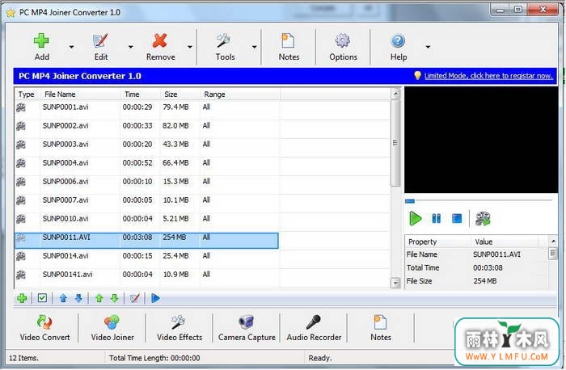Click the small blue play icon
This screenshot has height=370, width=566.
155,298
